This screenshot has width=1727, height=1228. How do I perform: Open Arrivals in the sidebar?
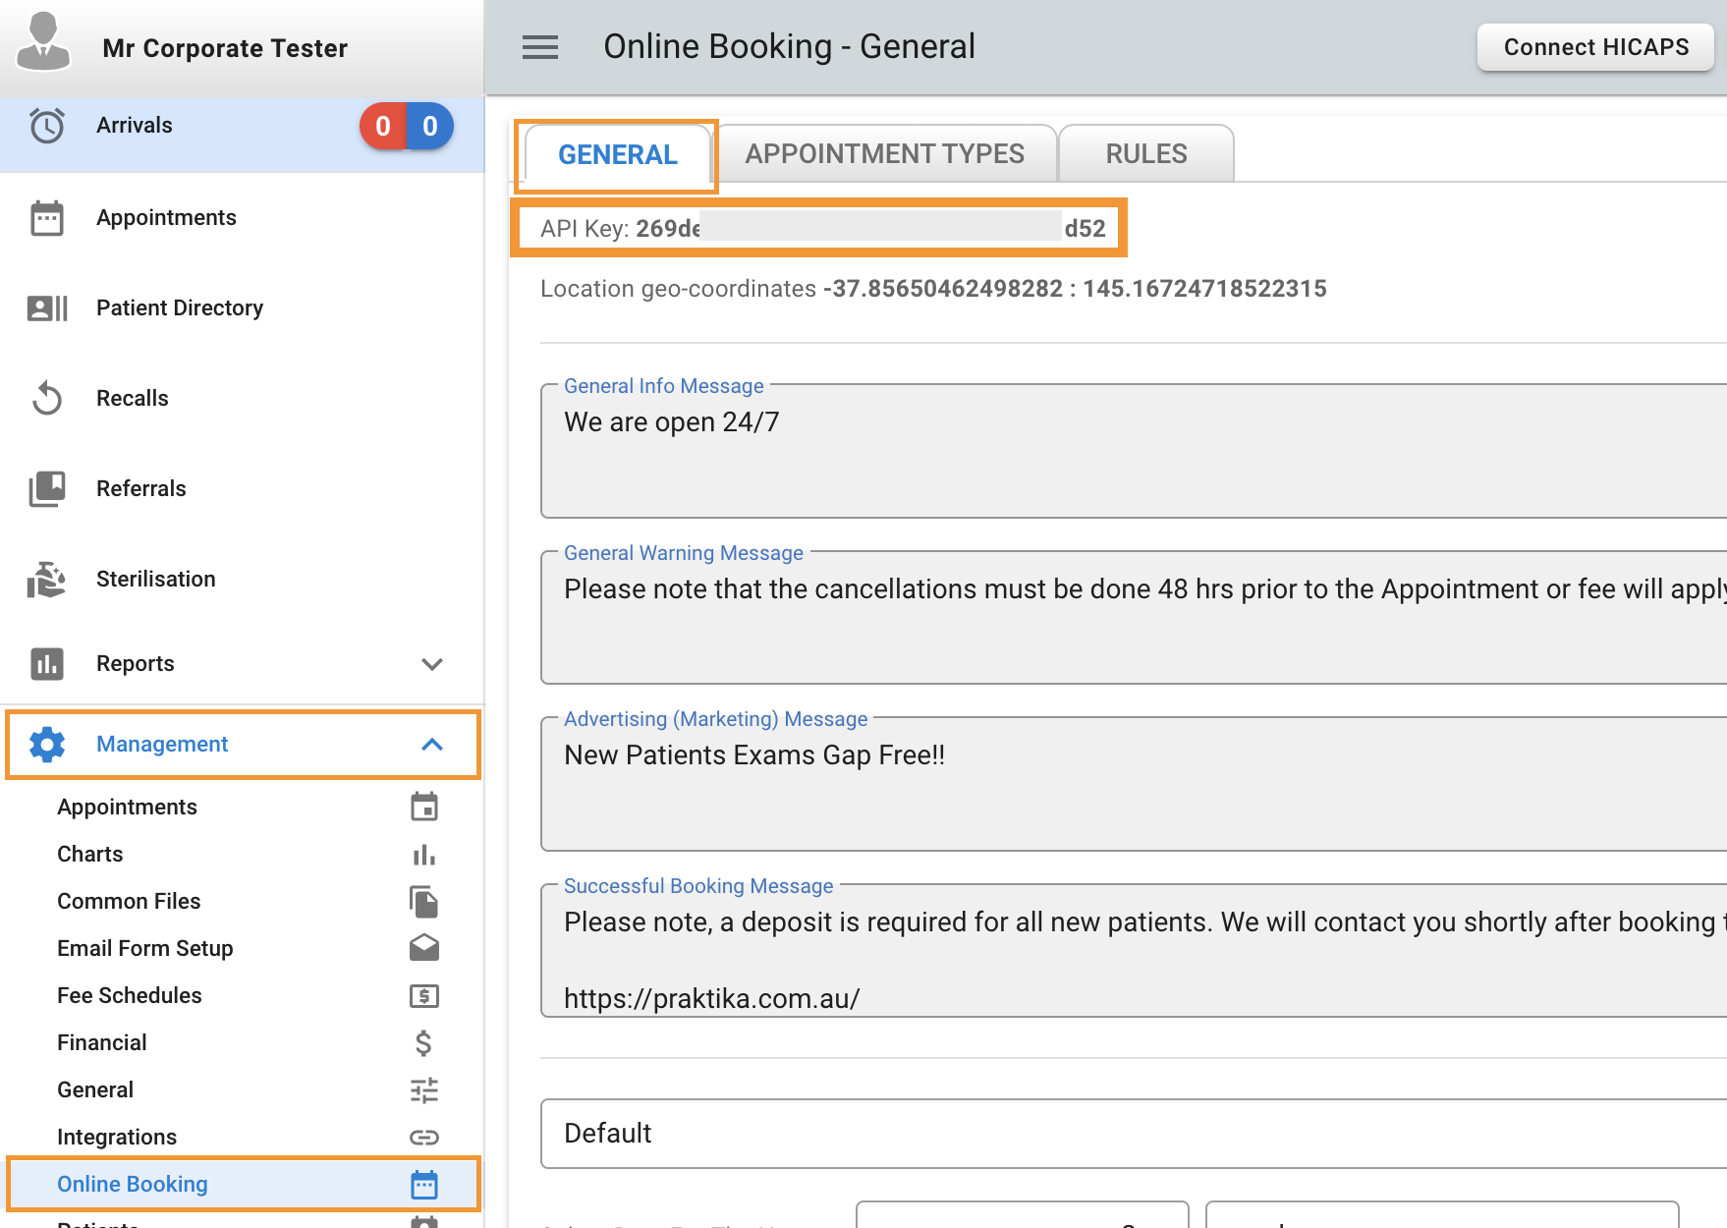[x=242, y=126]
